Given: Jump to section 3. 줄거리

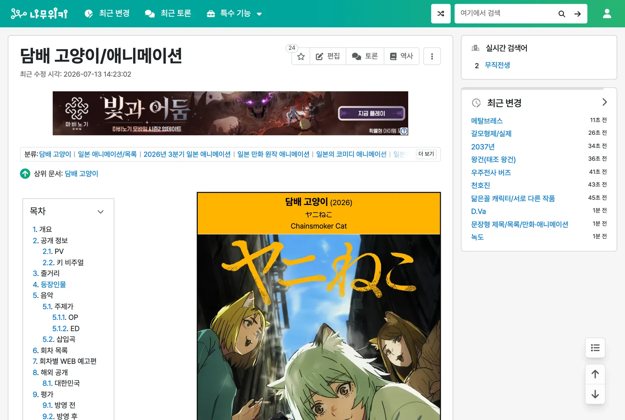Looking at the screenshot, I should pyautogui.click(x=46, y=273).
